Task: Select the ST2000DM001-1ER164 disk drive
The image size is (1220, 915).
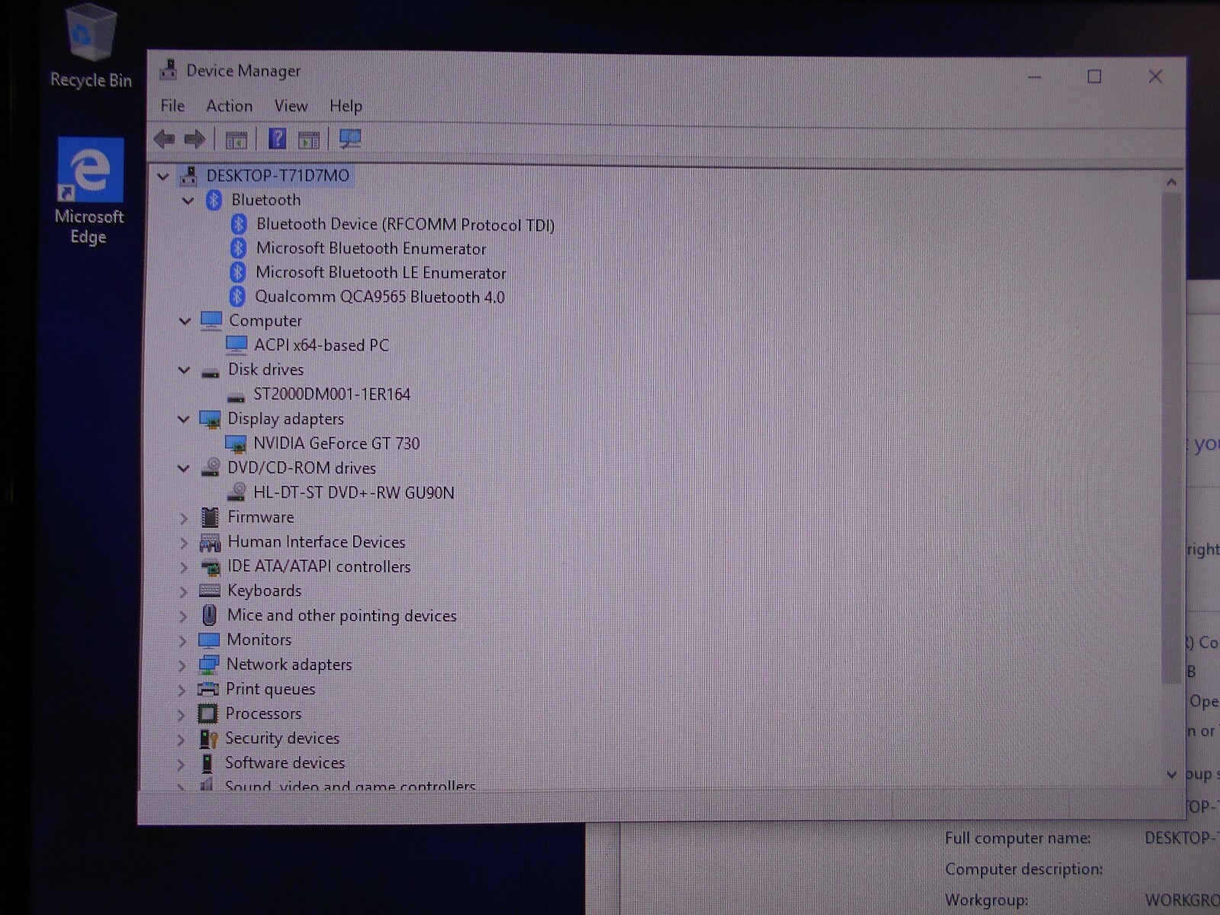Action: 332,394
